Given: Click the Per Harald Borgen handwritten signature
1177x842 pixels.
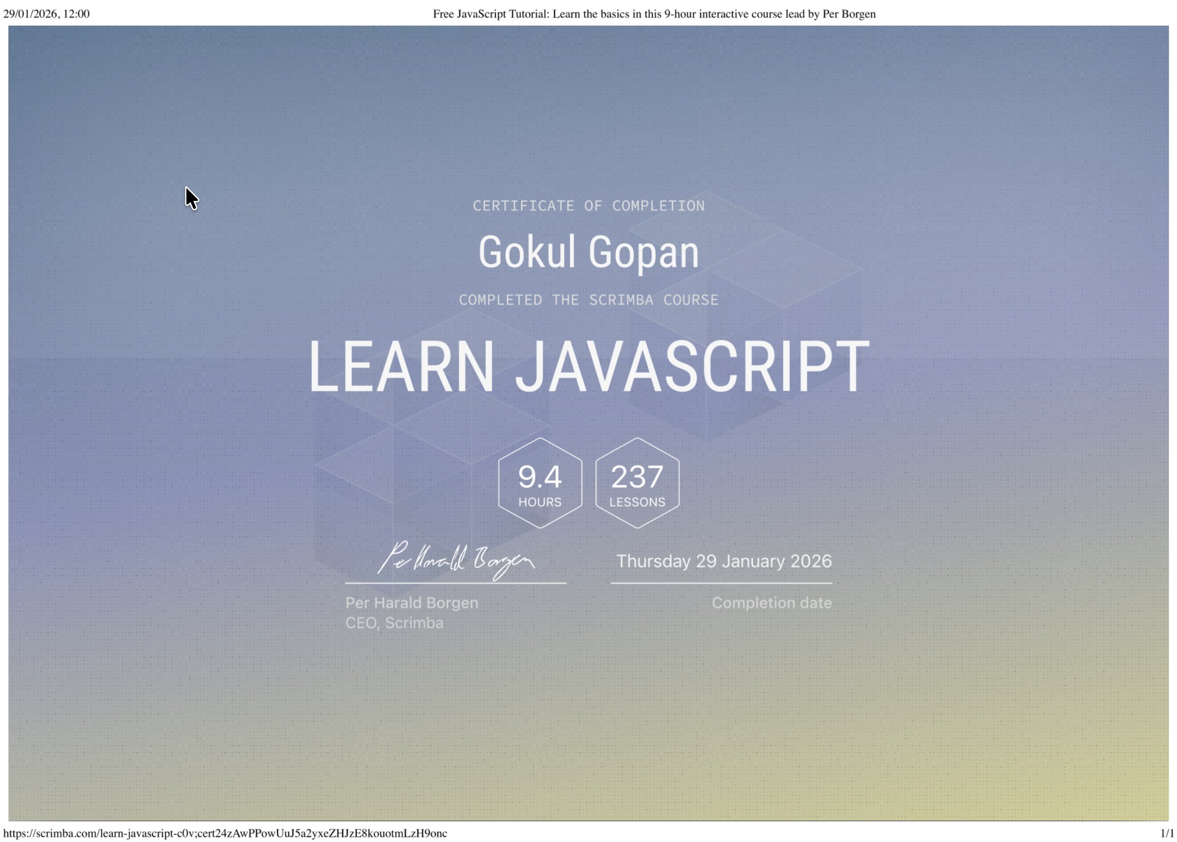Looking at the screenshot, I should click(x=456, y=560).
